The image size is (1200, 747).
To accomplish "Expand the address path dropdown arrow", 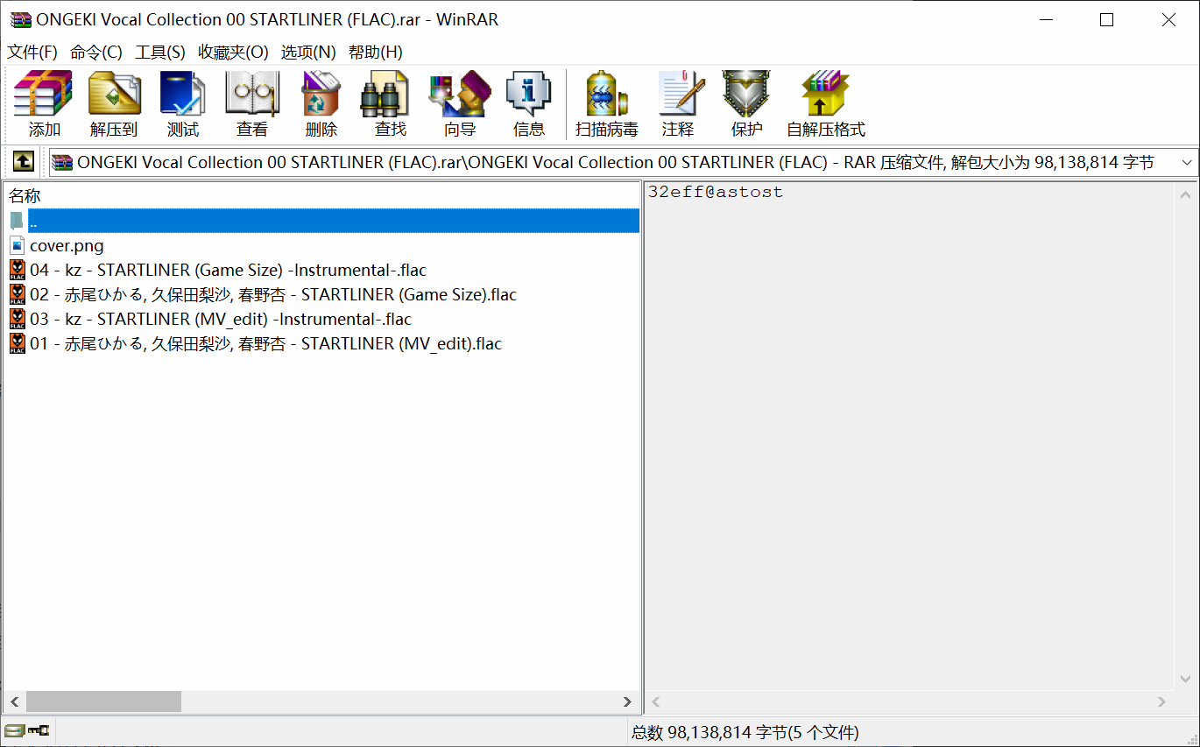I will [x=1187, y=162].
